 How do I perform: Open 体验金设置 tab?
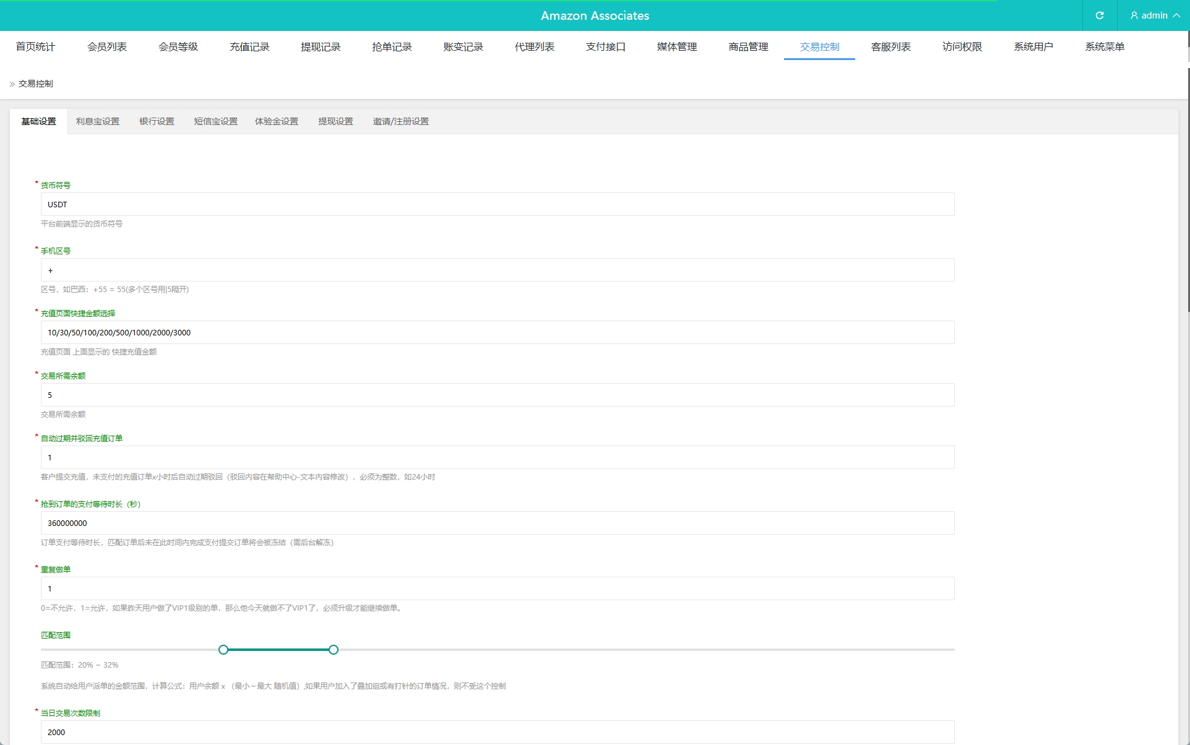click(277, 121)
